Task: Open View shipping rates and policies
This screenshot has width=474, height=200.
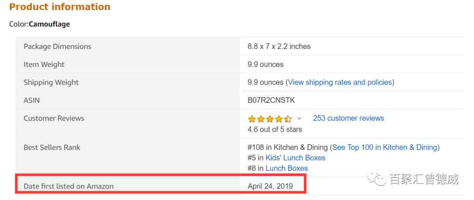Action: pos(340,82)
